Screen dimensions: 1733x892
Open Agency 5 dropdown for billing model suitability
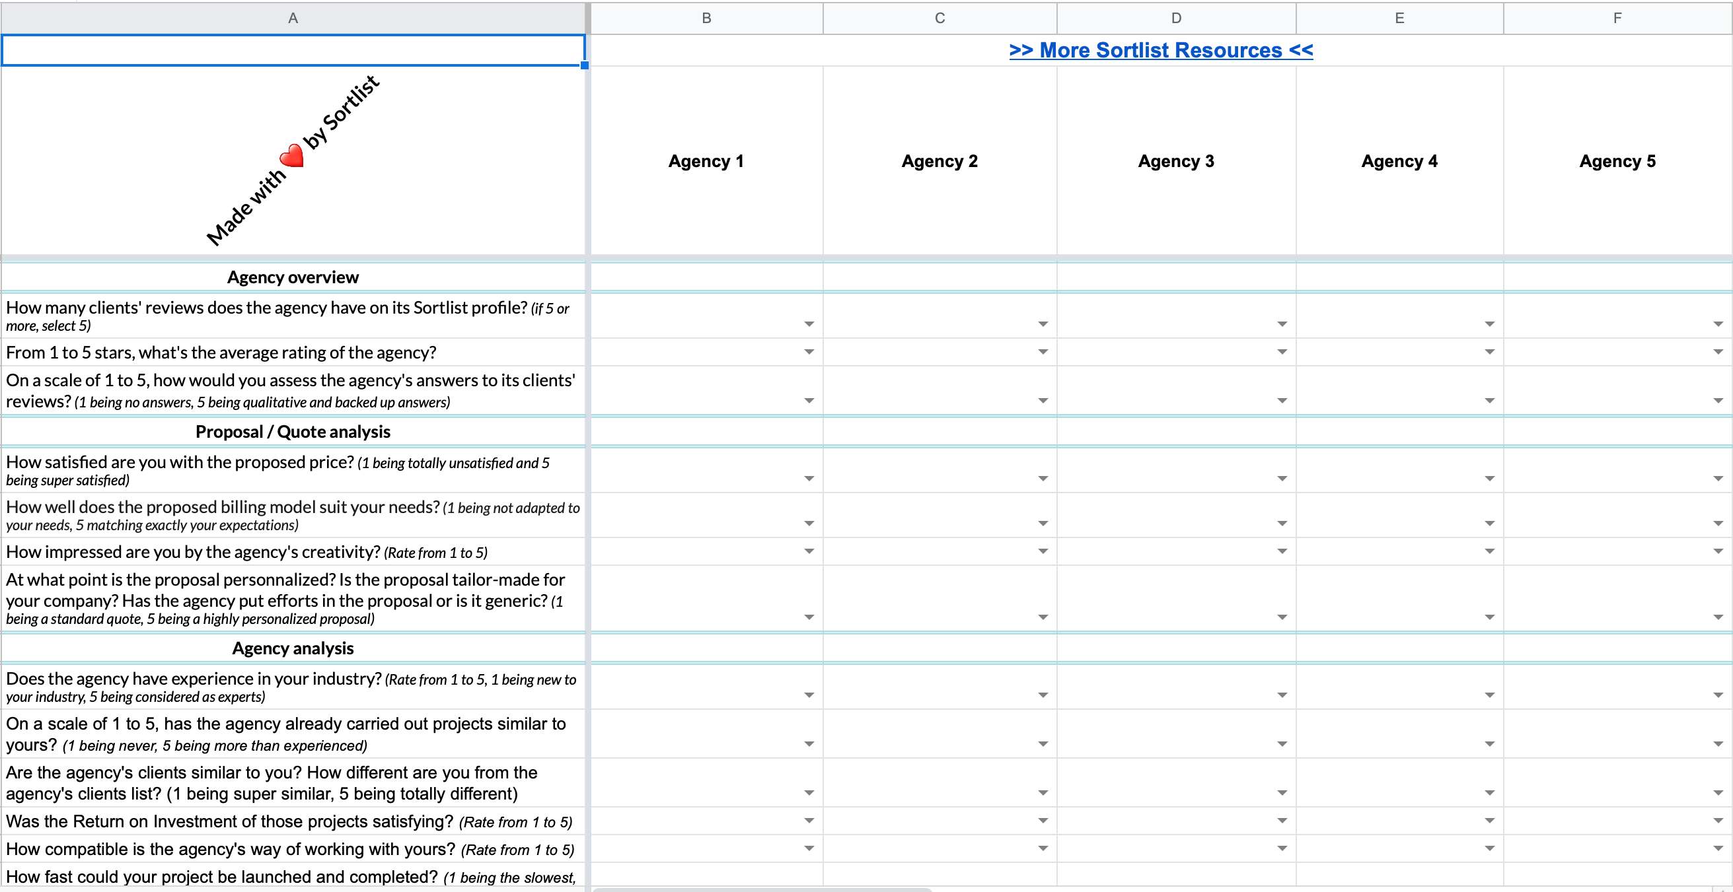coord(1718,524)
